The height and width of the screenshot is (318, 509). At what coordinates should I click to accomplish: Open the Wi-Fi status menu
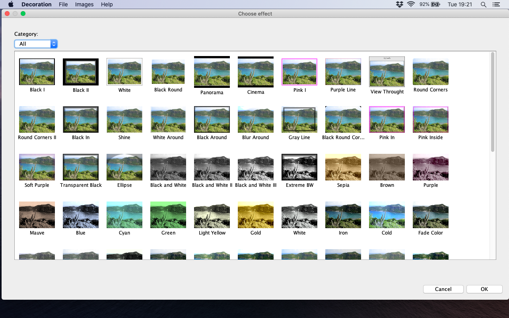pos(411,4)
